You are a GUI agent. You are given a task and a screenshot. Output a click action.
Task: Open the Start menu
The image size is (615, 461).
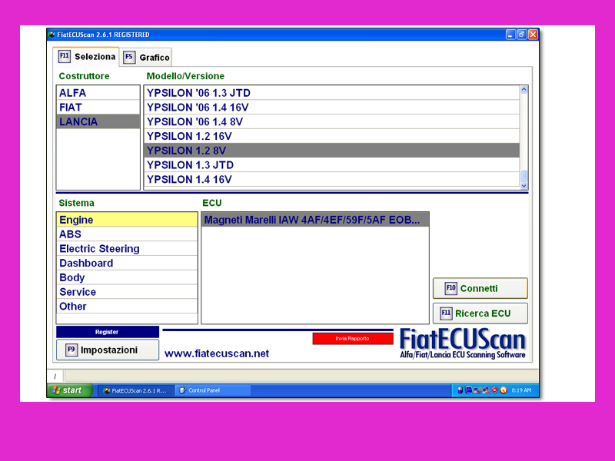coord(69,390)
